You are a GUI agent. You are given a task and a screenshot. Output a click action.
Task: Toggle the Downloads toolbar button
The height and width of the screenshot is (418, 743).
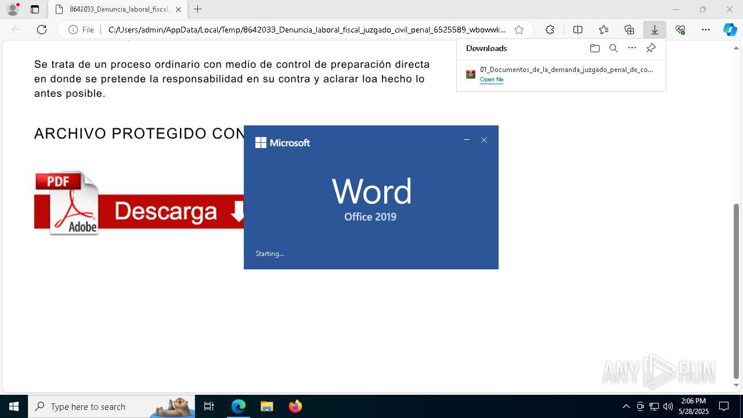tap(655, 30)
